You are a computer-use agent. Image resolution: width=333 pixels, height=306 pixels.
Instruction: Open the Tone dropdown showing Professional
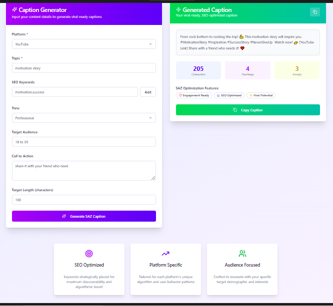84,118
